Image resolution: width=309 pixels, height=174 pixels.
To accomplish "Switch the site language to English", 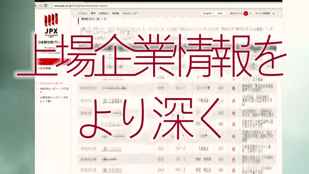I will tap(207, 14).
